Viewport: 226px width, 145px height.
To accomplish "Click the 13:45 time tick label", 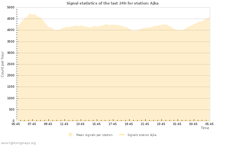I will click(80, 124).
